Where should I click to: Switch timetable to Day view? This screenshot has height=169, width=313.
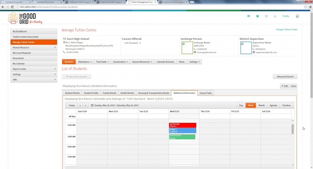tap(241, 105)
